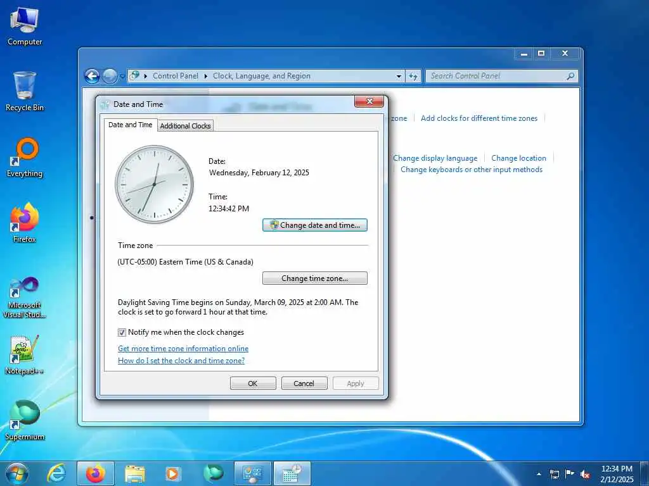
Task: Click the muted volume tray icon
Action: point(585,474)
